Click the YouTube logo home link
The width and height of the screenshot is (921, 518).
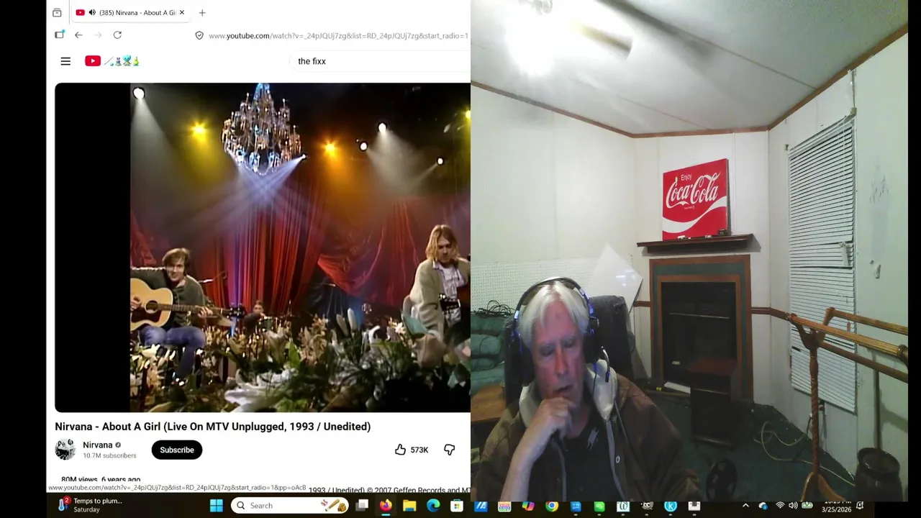click(x=112, y=61)
